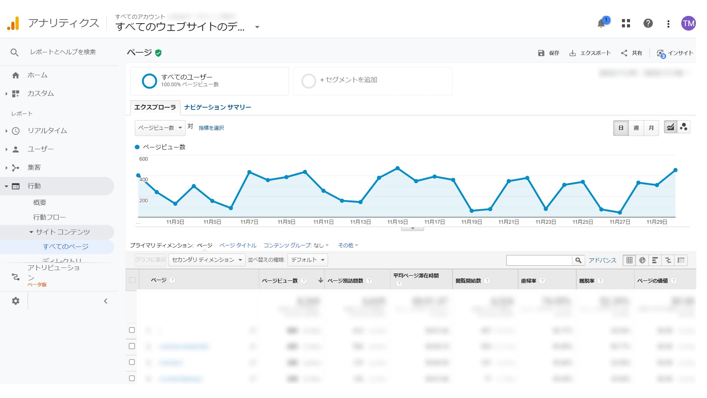Open the Google apps grid

[626, 24]
